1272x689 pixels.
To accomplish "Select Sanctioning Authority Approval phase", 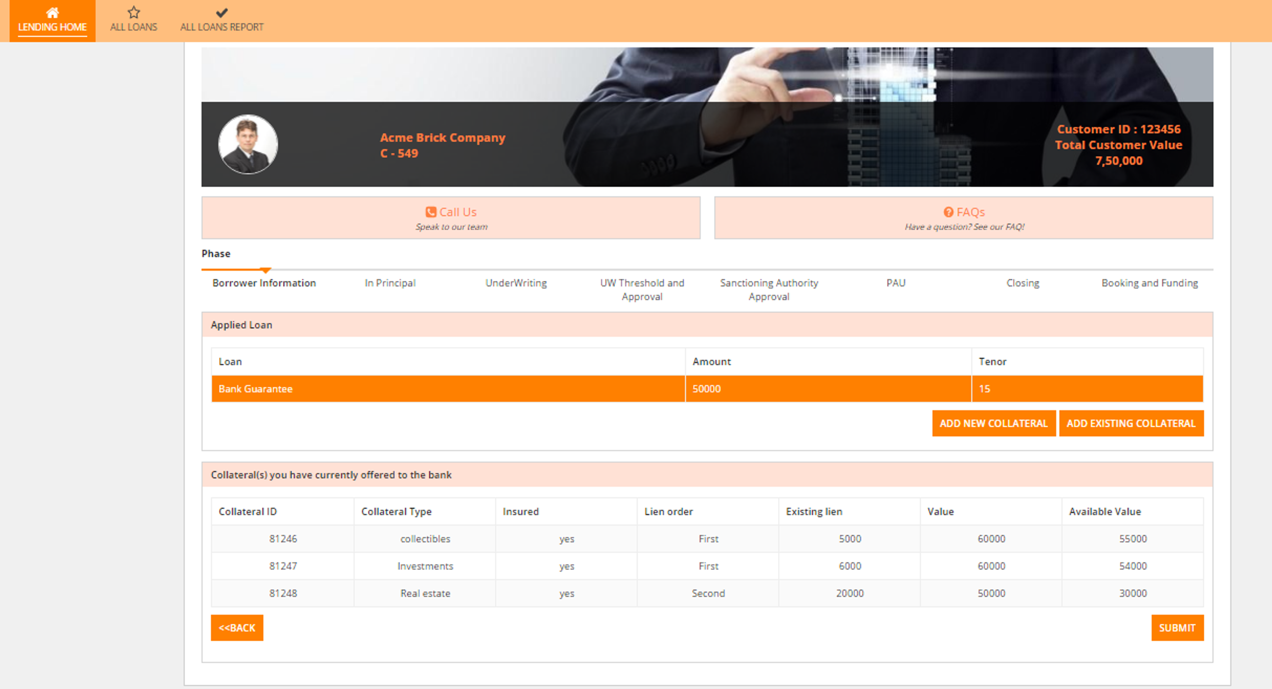I will pos(769,290).
